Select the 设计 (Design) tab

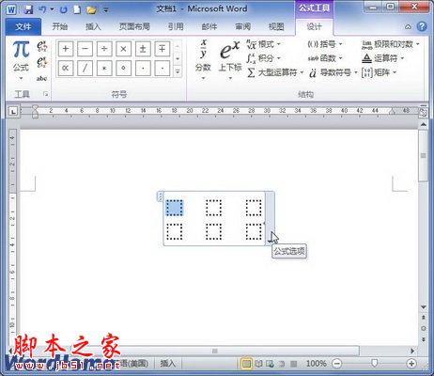click(314, 27)
